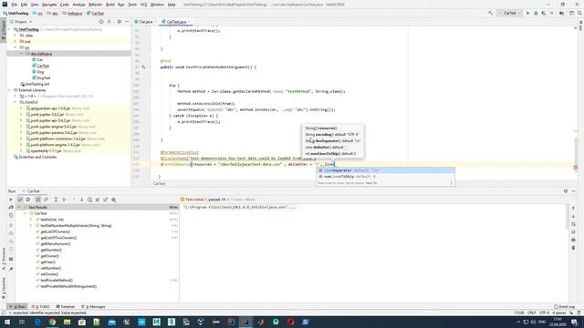Rerun failed tests icon in Run panel
The height and width of the screenshot is (328, 584).
(11, 207)
